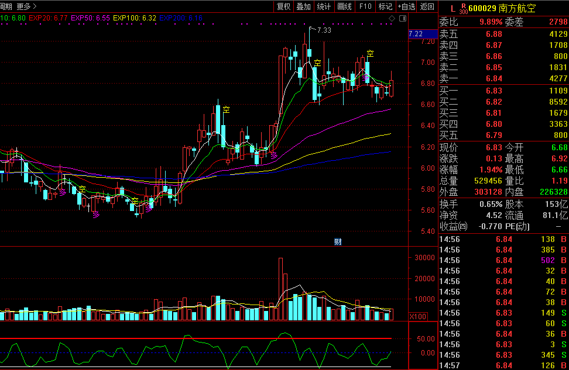Select the 卖三 ask row at 6.86
Screen dimensions: 569x370
pos(503,57)
